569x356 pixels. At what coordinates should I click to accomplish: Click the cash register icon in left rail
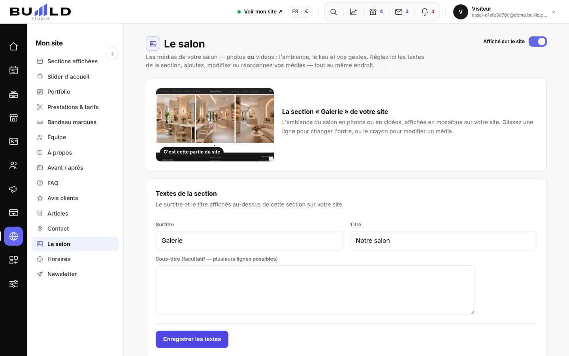point(13,94)
